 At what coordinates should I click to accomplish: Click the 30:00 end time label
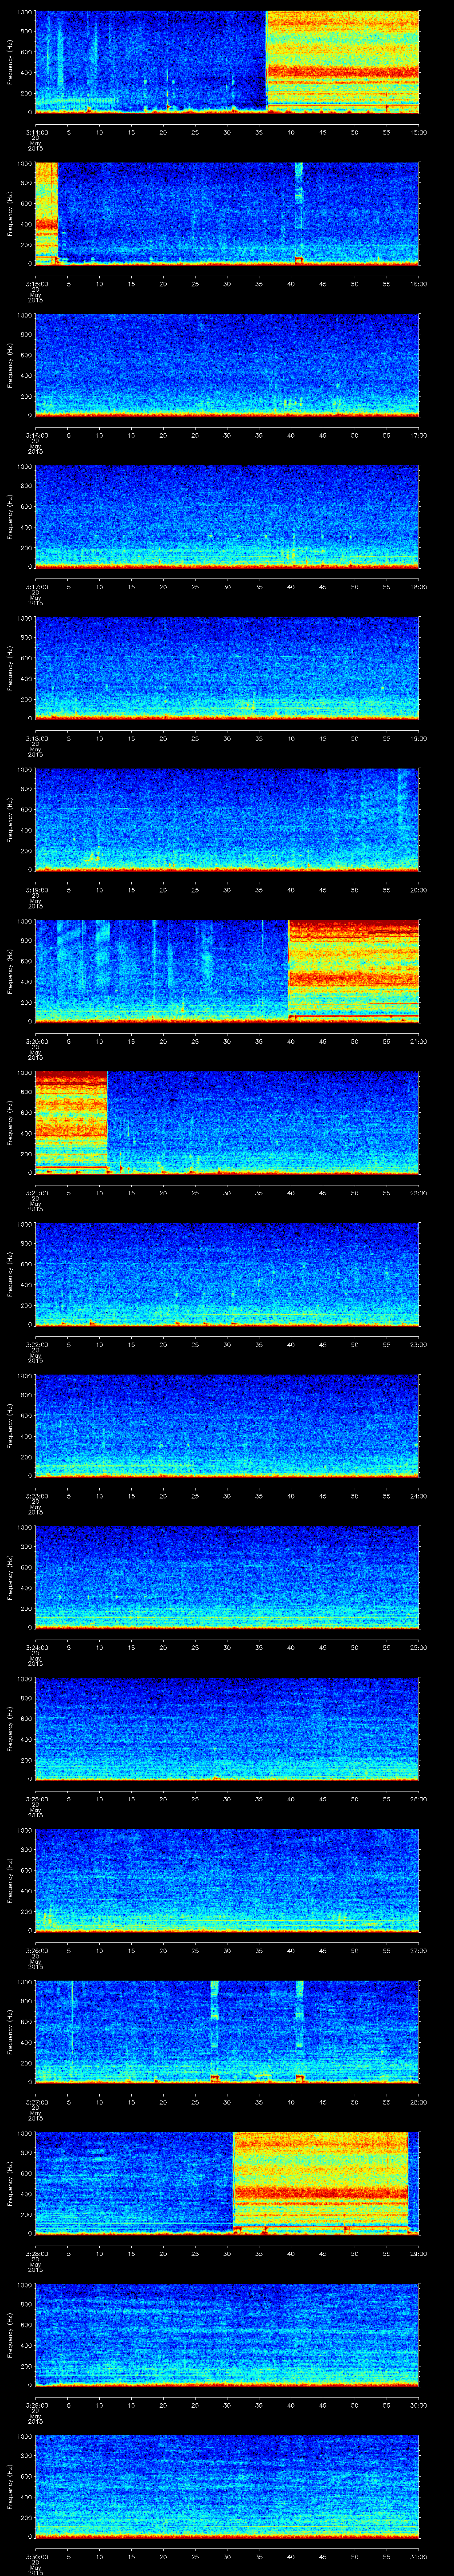[x=418, y=2406]
